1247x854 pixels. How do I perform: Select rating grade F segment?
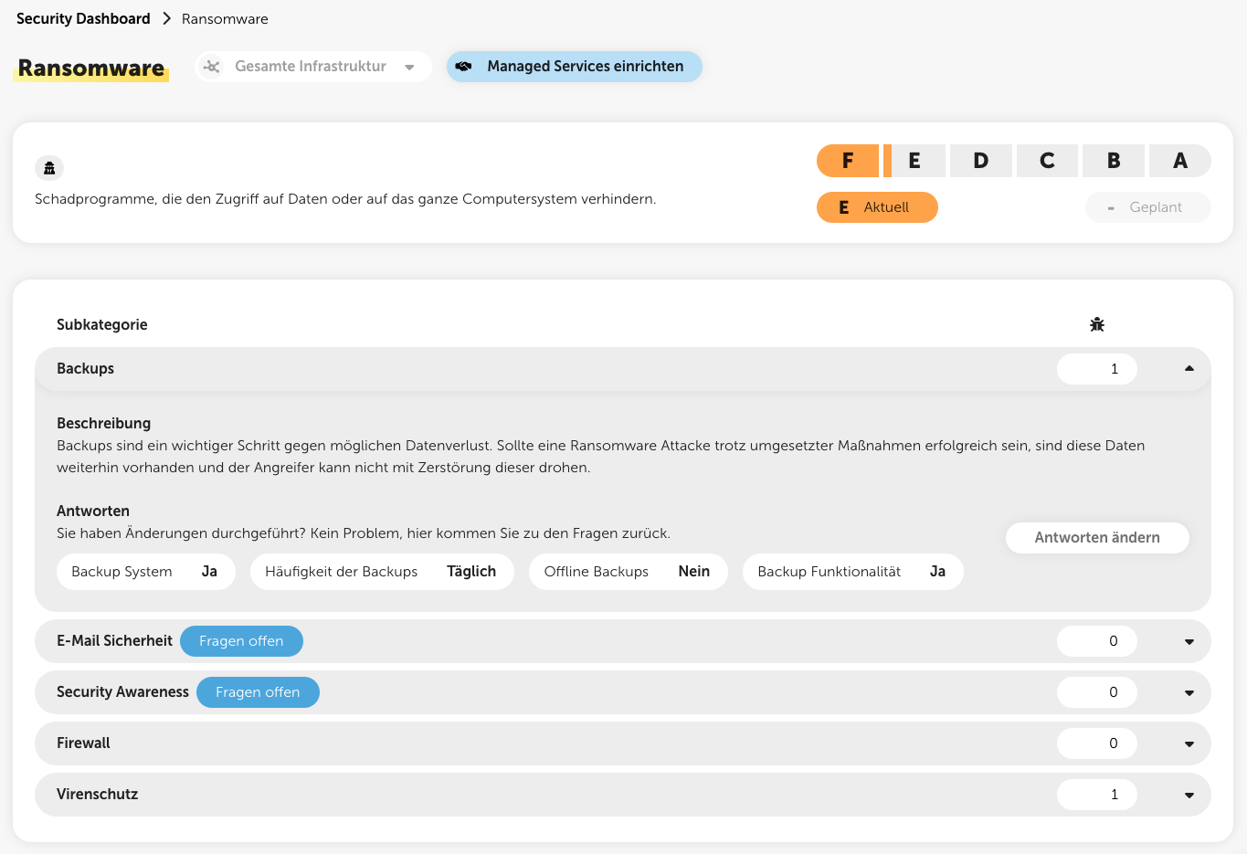(x=848, y=161)
